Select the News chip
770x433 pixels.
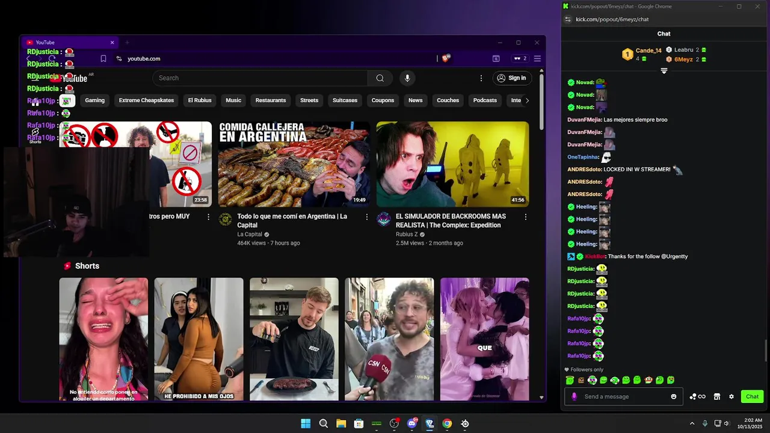pyautogui.click(x=416, y=100)
